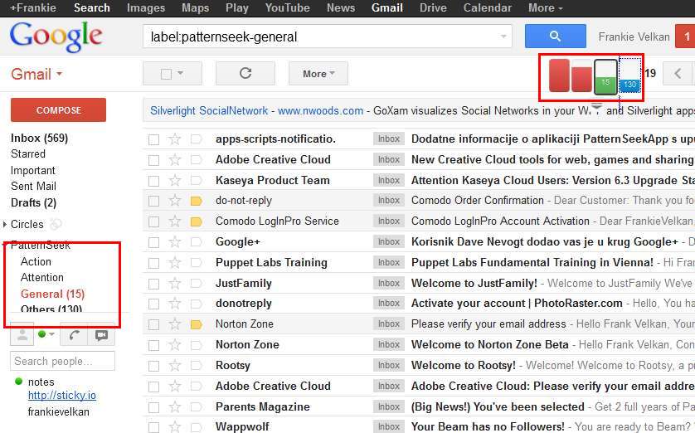This screenshot has height=433, width=695.
Task: Open the Drafts (2) folder
Action: pos(34,203)
